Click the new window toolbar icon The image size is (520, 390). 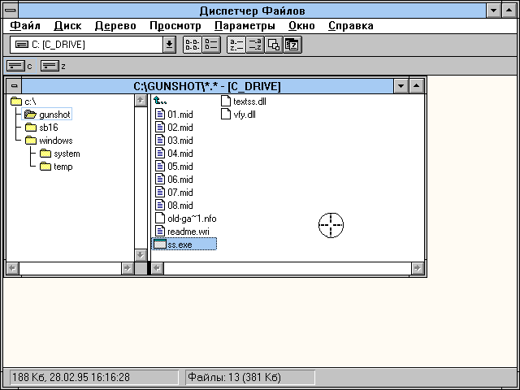(x=274, y=45)
